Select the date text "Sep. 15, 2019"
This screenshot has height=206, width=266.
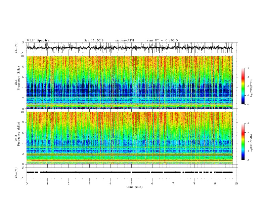pos(94,40)
